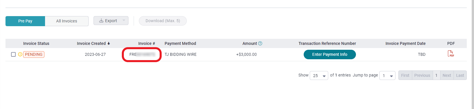Click the PENDING status badge
474x109 pixels.
click(x=34, y=54)
